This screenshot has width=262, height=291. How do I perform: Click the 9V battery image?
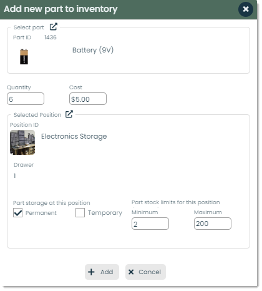pos(24,57)
